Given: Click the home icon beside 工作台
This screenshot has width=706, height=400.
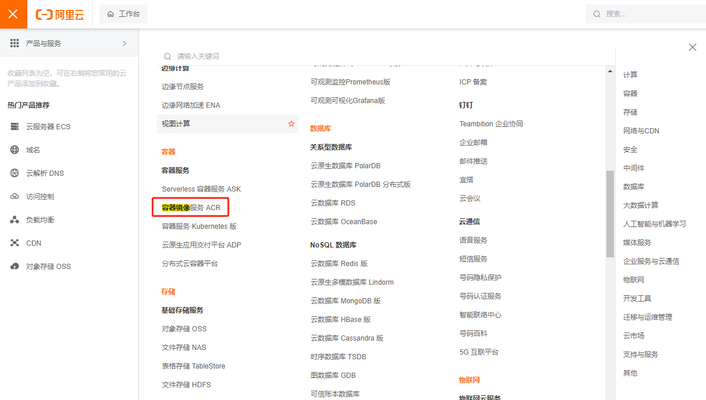Looking at the screenshot, I should click(x=111, y=14).
